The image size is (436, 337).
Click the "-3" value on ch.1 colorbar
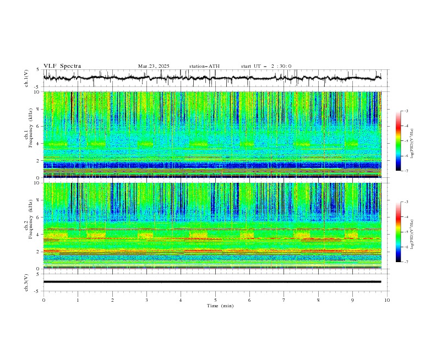pyautogui.click(x=406, y=111)
